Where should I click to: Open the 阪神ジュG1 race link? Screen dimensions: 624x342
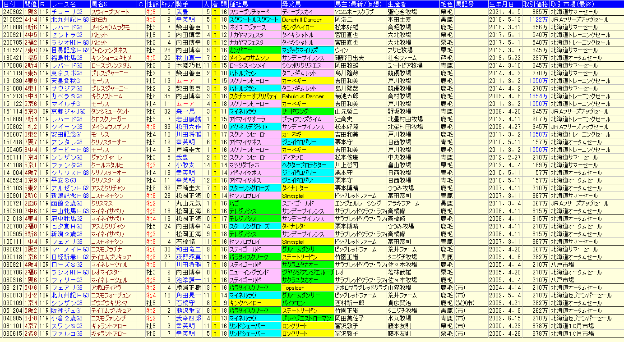tap(67, 310)
